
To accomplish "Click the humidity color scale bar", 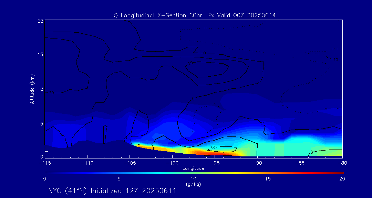I will pyautogui.click(x=194, y=173).
